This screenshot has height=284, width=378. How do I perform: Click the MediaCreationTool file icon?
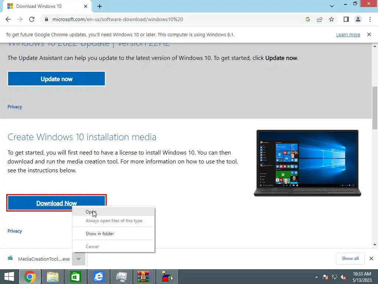pyautogui.click(x=10, y=258)
